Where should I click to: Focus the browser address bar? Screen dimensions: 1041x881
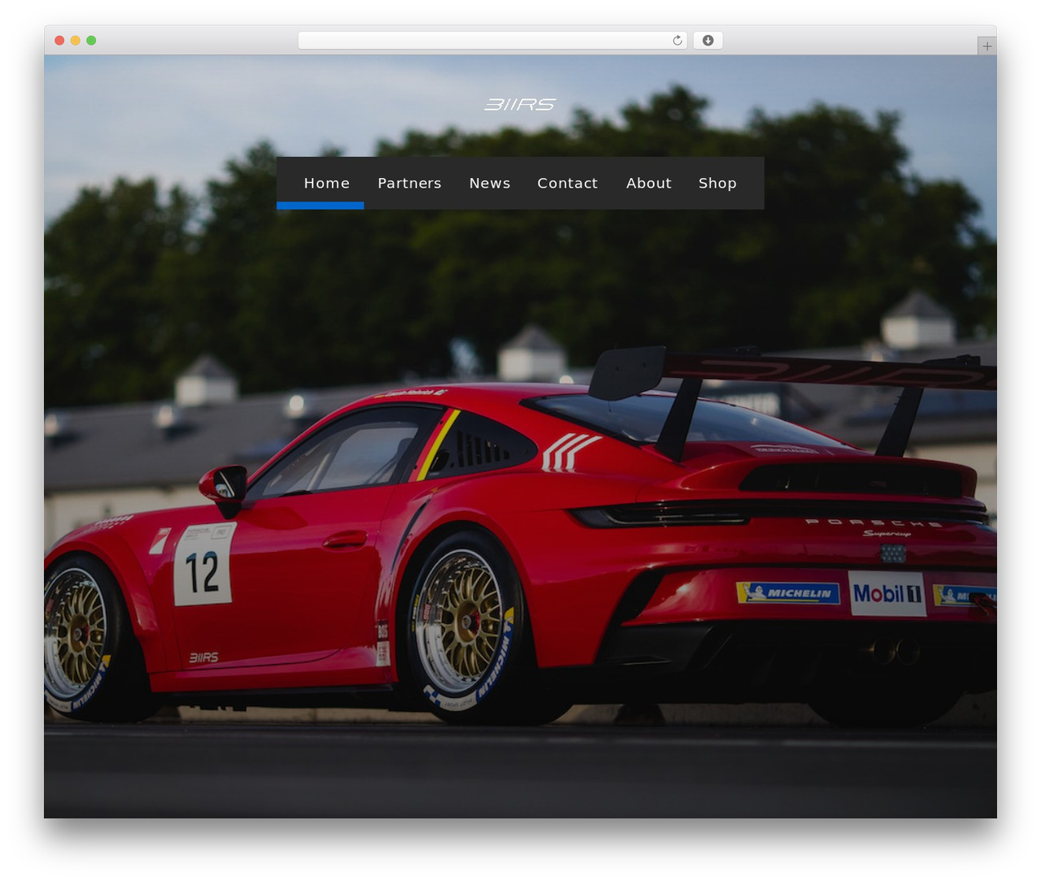pyautogui.click(x=492, y=41)
